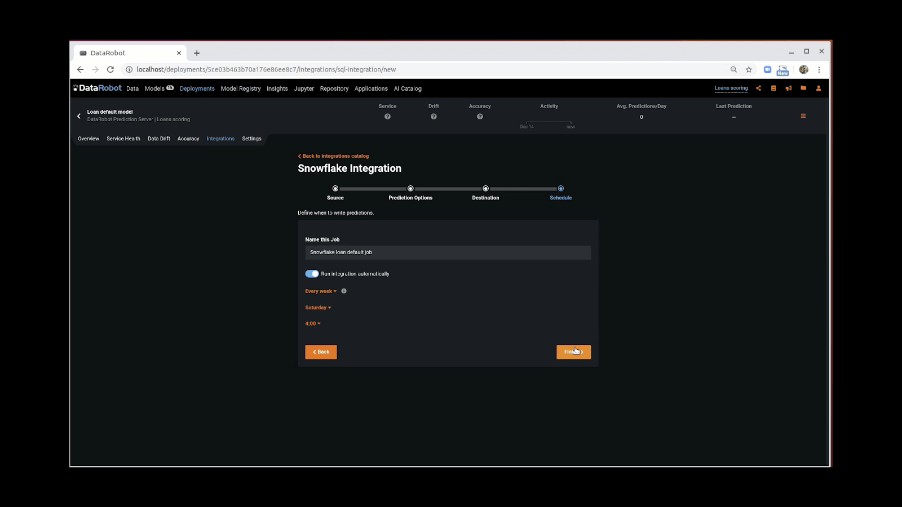
Task: Open the Jupyter menu
Action: click(x=304, y=88)
